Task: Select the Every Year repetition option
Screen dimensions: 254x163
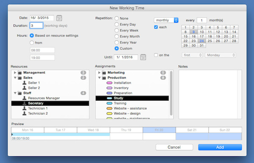Action: tap(116, 42)
